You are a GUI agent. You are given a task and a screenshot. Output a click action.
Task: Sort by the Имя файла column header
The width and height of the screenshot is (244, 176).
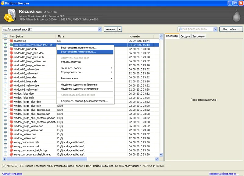tap(32, 36)
